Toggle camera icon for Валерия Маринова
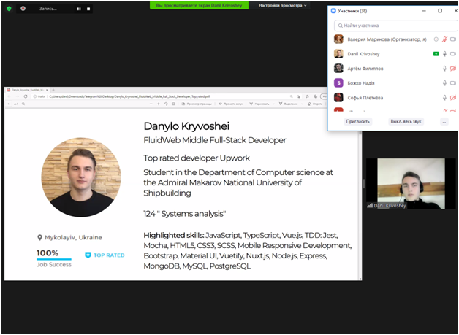Screen dimensions: 459x335 [453, 39]
